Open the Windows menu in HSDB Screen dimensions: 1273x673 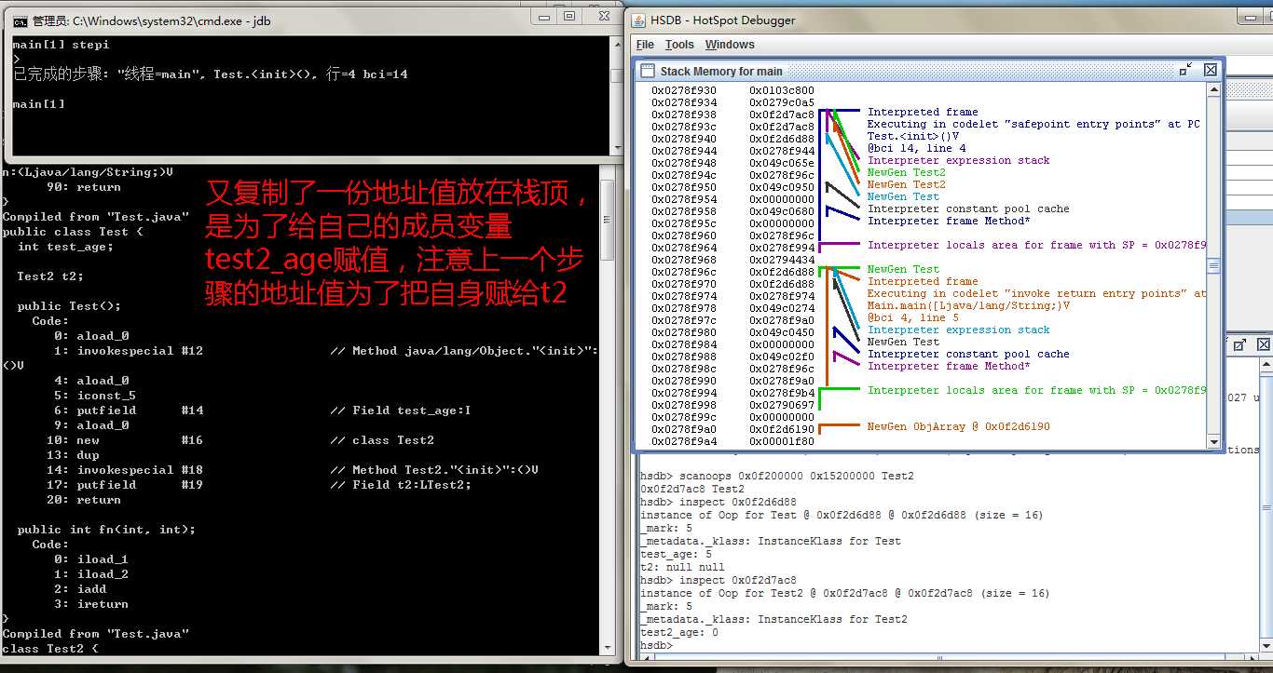[730, 45]
